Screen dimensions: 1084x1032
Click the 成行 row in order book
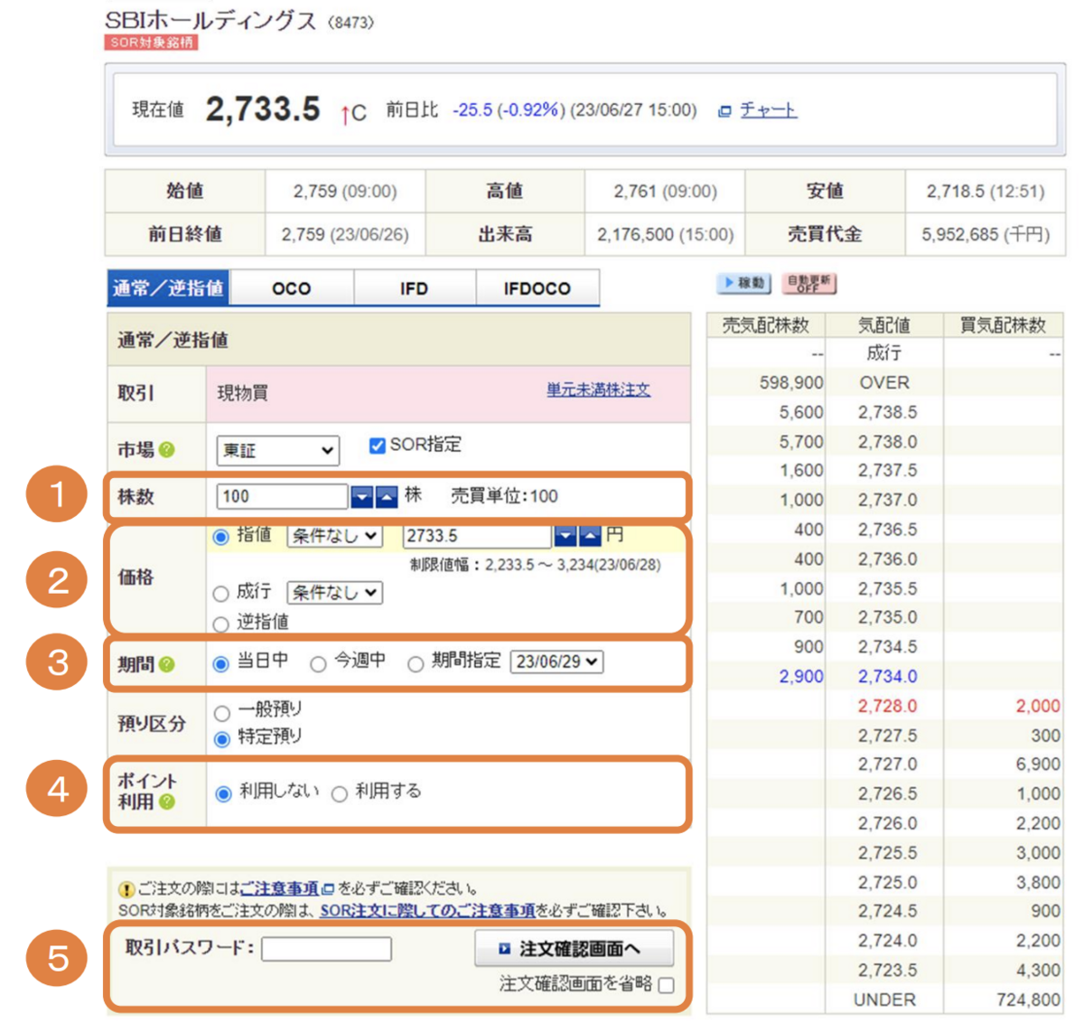884,353
